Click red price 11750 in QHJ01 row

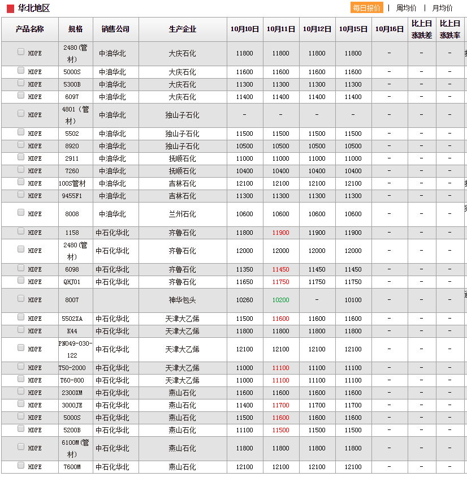[280, 282]
